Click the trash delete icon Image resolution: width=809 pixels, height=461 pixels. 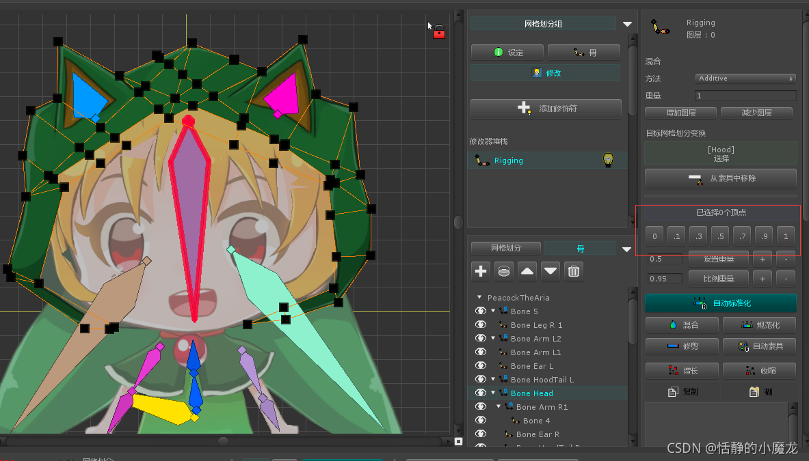point(574,271)
